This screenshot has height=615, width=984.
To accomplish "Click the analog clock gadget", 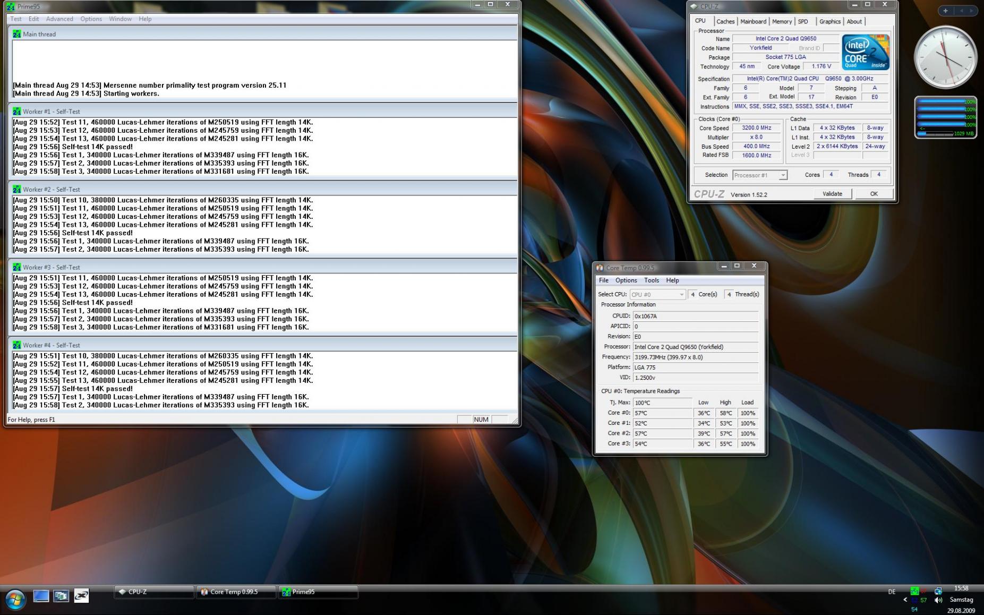I will click(x=945, y=57).
